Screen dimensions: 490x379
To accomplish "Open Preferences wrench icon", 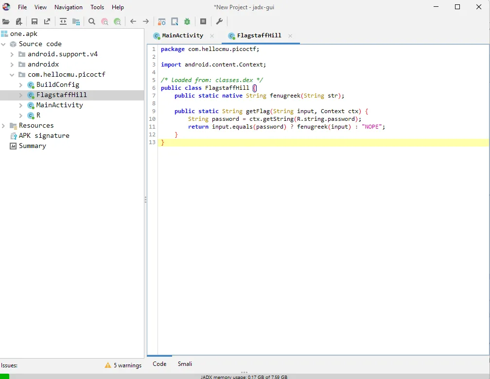I will point(219,21).
